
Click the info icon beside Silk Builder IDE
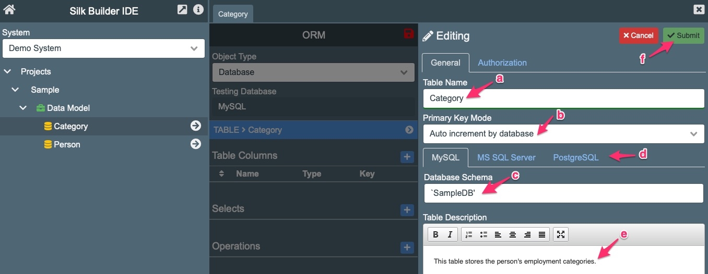pos(198,9)
